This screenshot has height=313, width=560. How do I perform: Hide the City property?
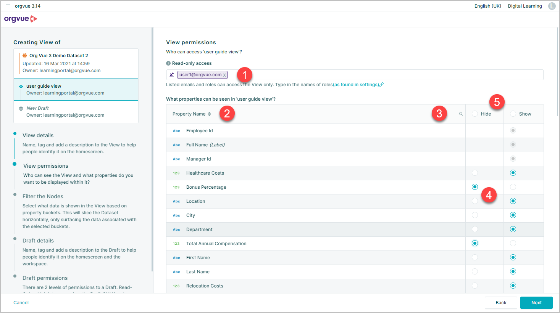coord(475,215)
